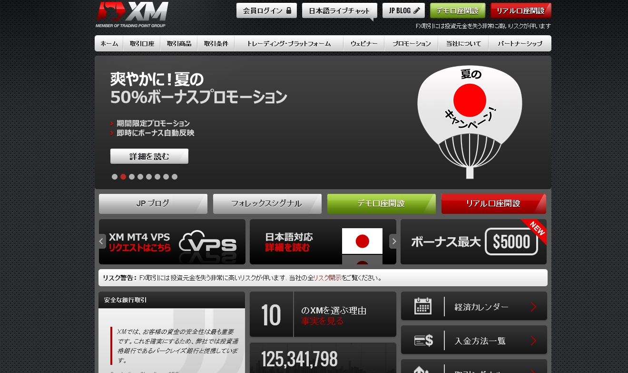The image size is (628, 373).
Task: Click 期間限定プロモーション bullet text
Action: click(x=153, y=123)
